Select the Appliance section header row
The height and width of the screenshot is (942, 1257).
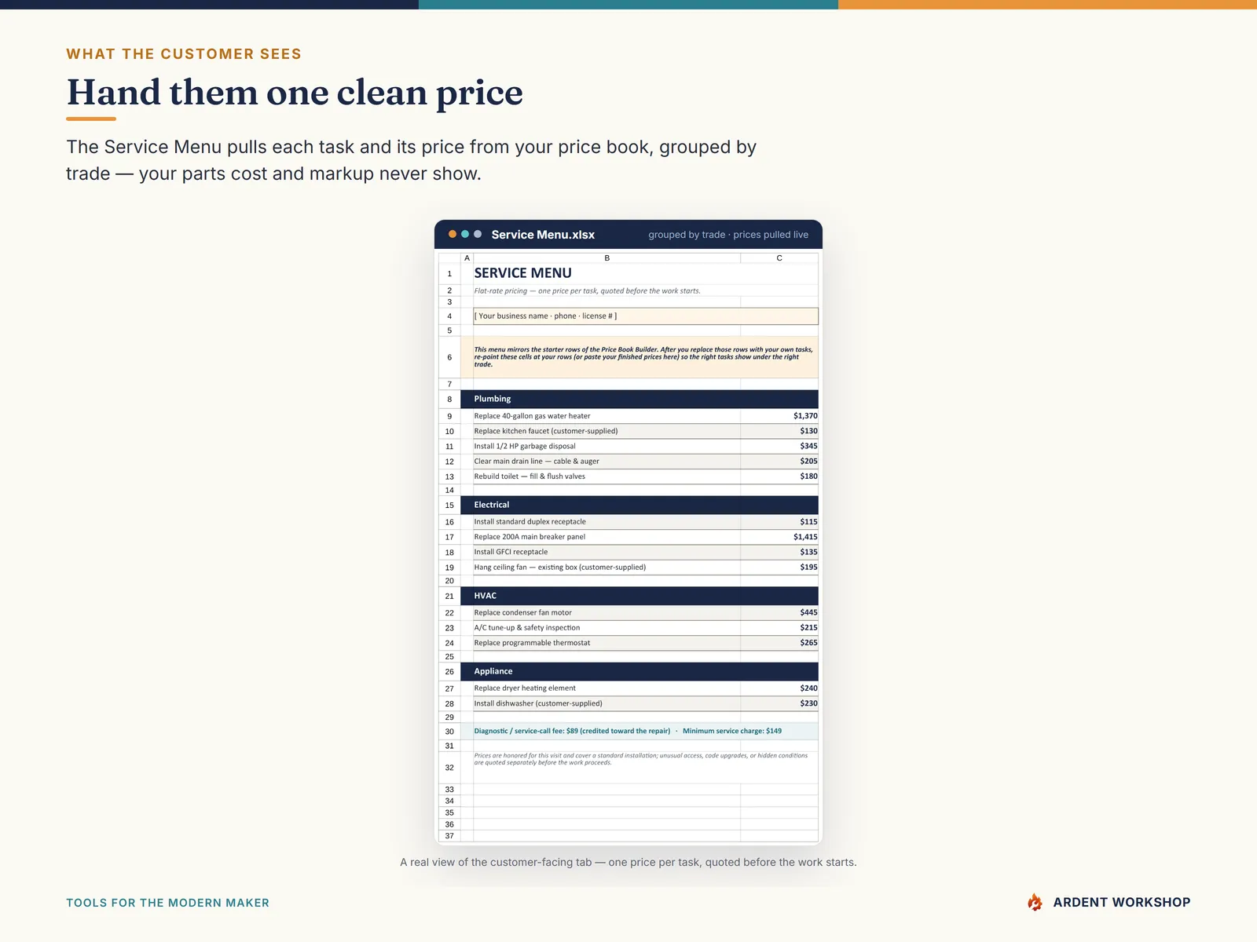pyautogui.click(x=639, y=671)
